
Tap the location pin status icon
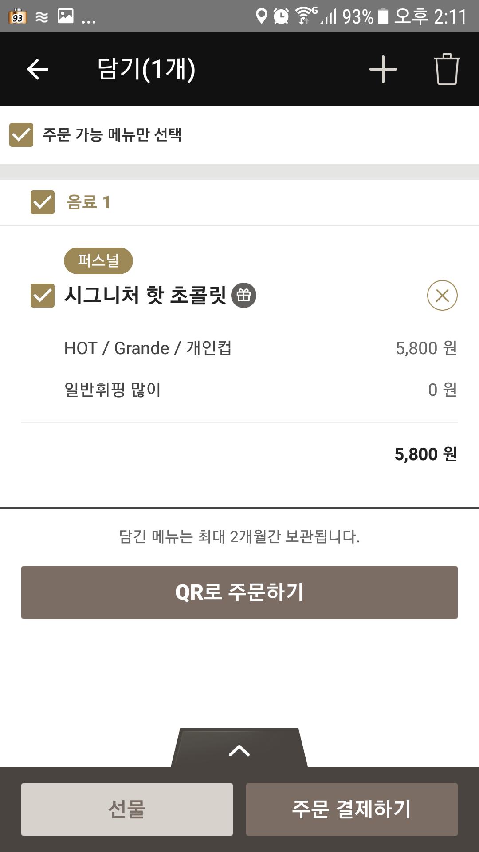coord(262,16)
